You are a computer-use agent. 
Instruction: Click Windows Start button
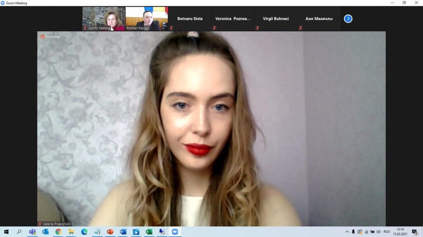(x=6, y=232)
